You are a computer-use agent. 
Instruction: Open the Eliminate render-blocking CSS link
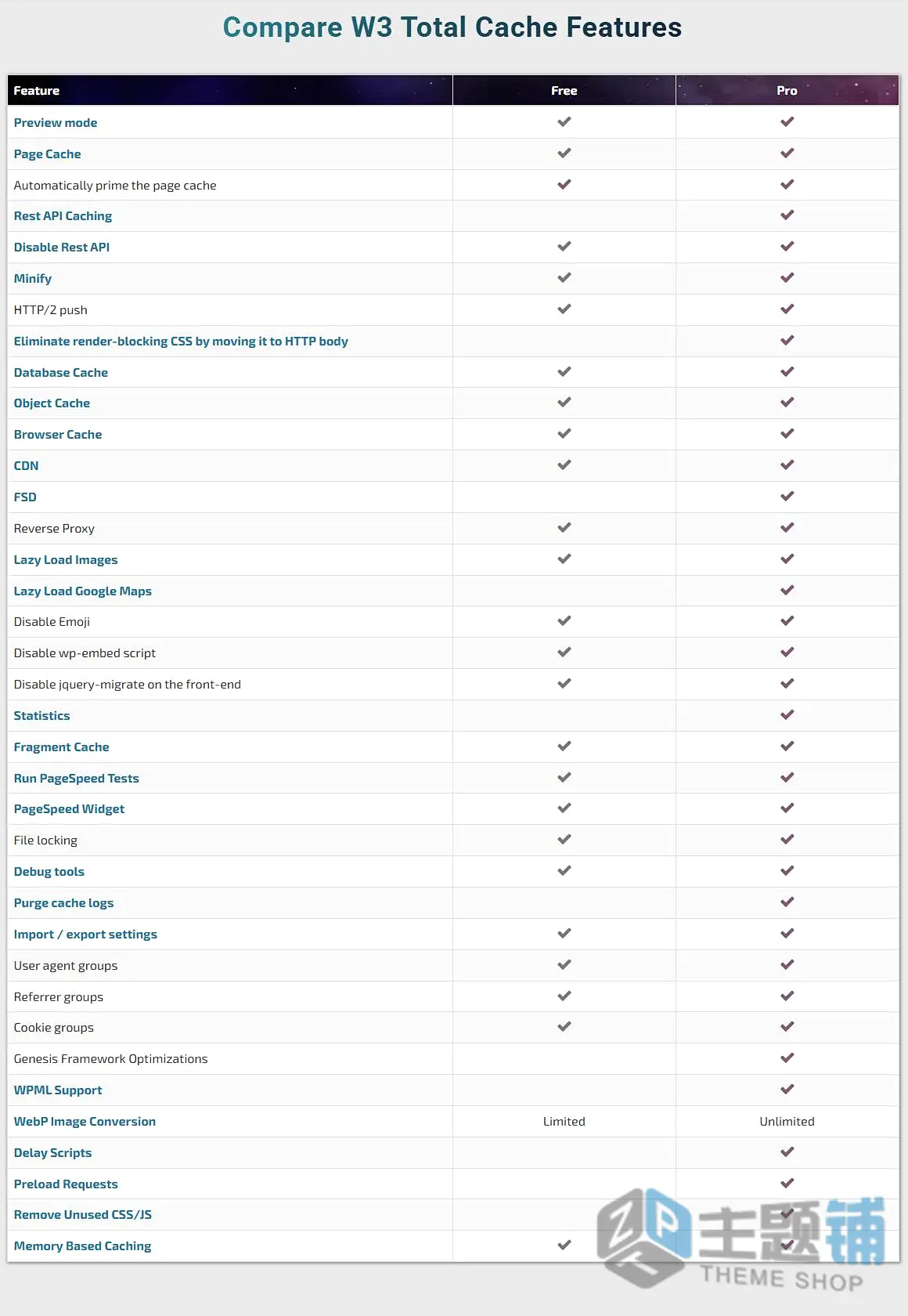point(181,342)
